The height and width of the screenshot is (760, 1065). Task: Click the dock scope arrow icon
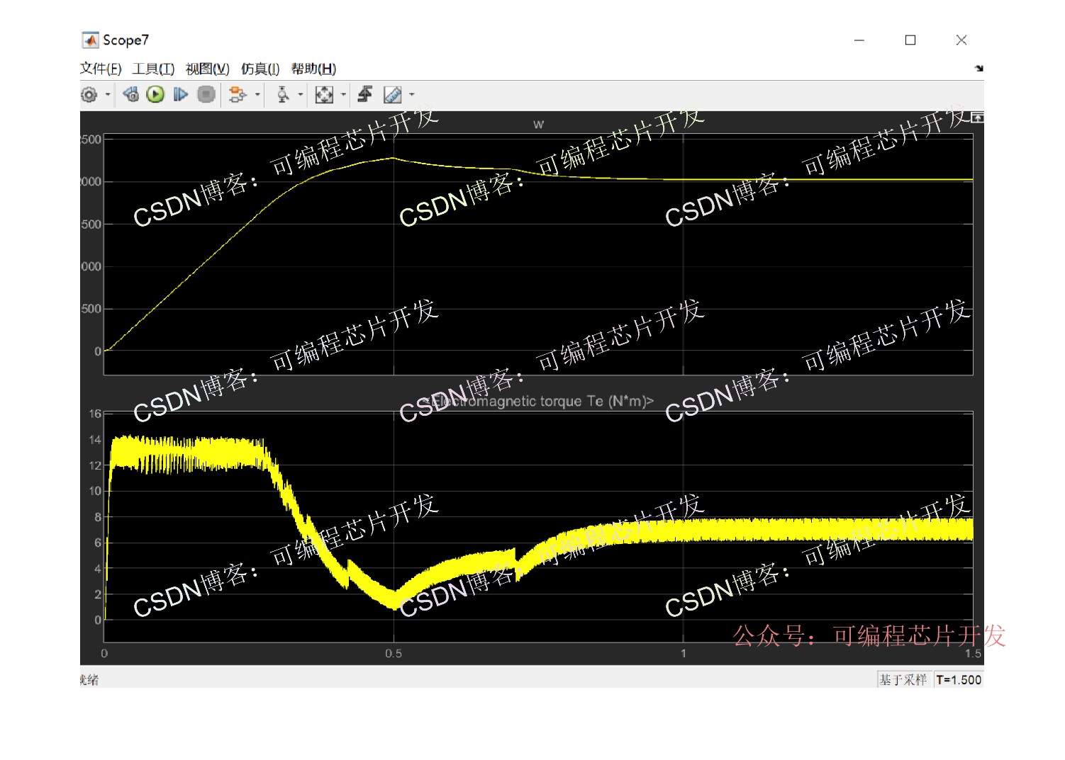(979, 69)
